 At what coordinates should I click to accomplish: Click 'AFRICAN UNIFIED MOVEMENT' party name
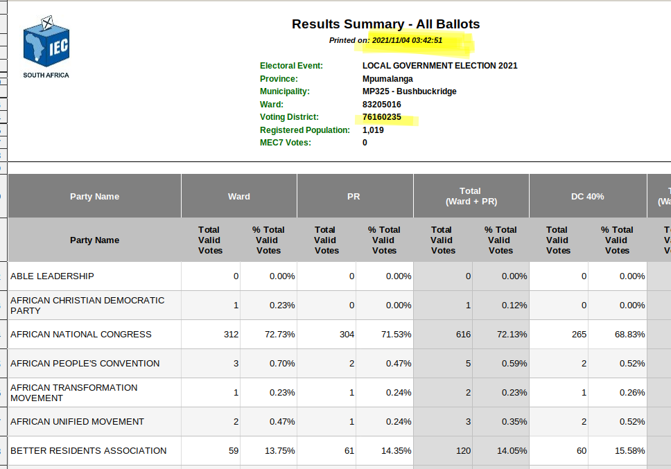pyautogui.click(x=78, y=421)
